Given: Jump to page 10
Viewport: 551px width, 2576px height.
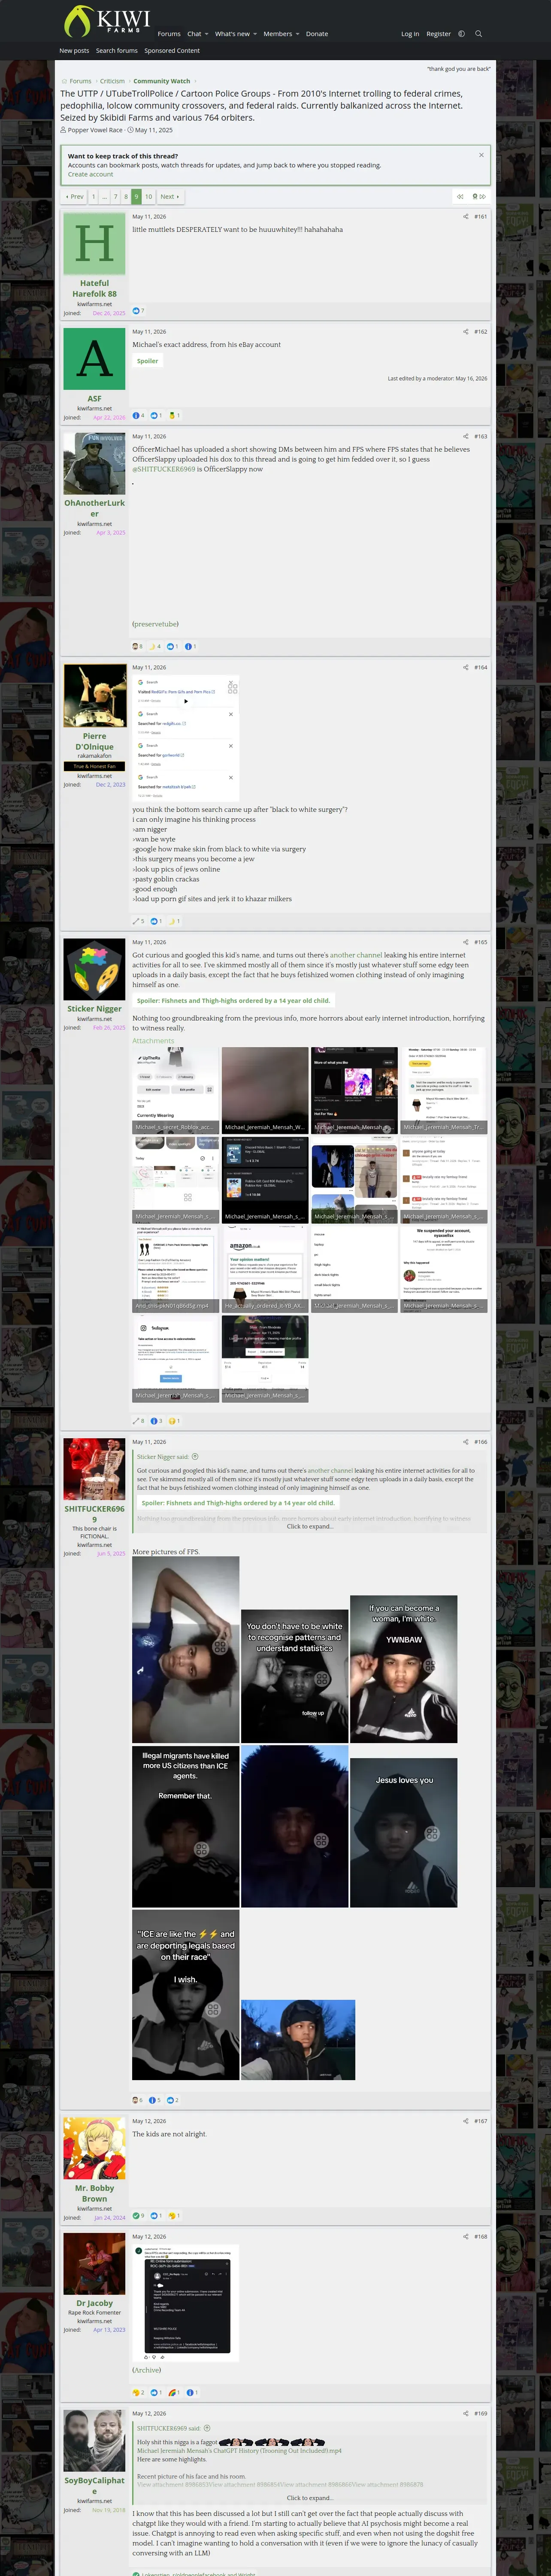Looking at the screenshot, I should (x=148, y=197).
